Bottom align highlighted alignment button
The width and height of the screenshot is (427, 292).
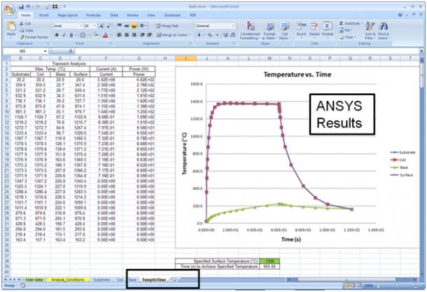pos(134,26)
